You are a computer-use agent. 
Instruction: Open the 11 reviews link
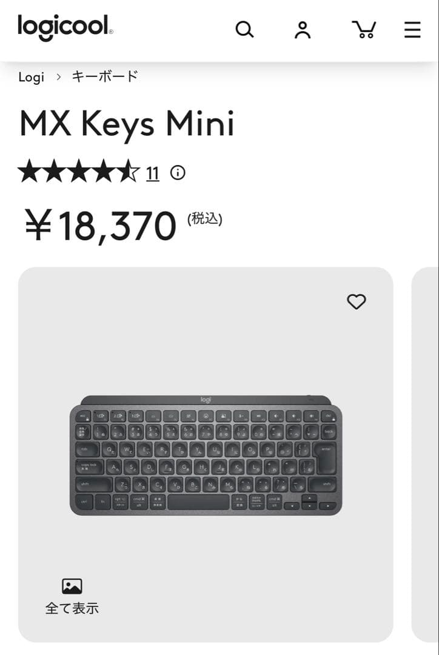tap(152, 173)
